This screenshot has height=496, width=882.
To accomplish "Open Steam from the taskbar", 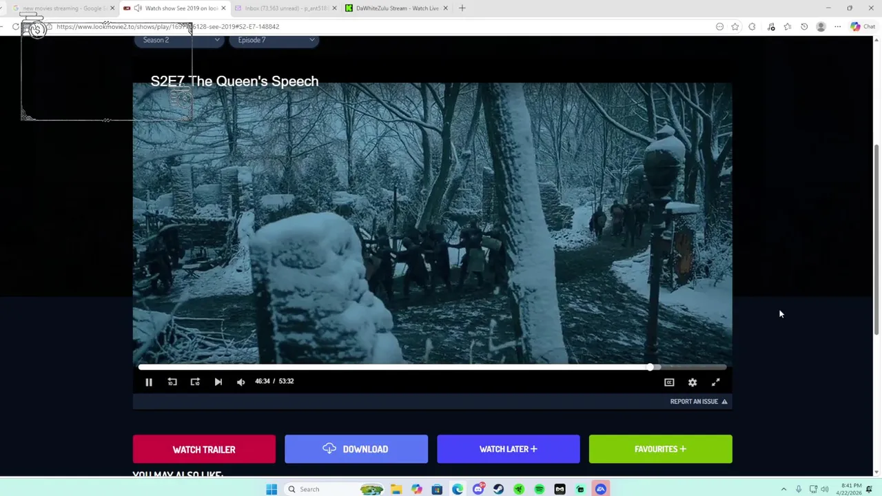I will coord(498,489).
